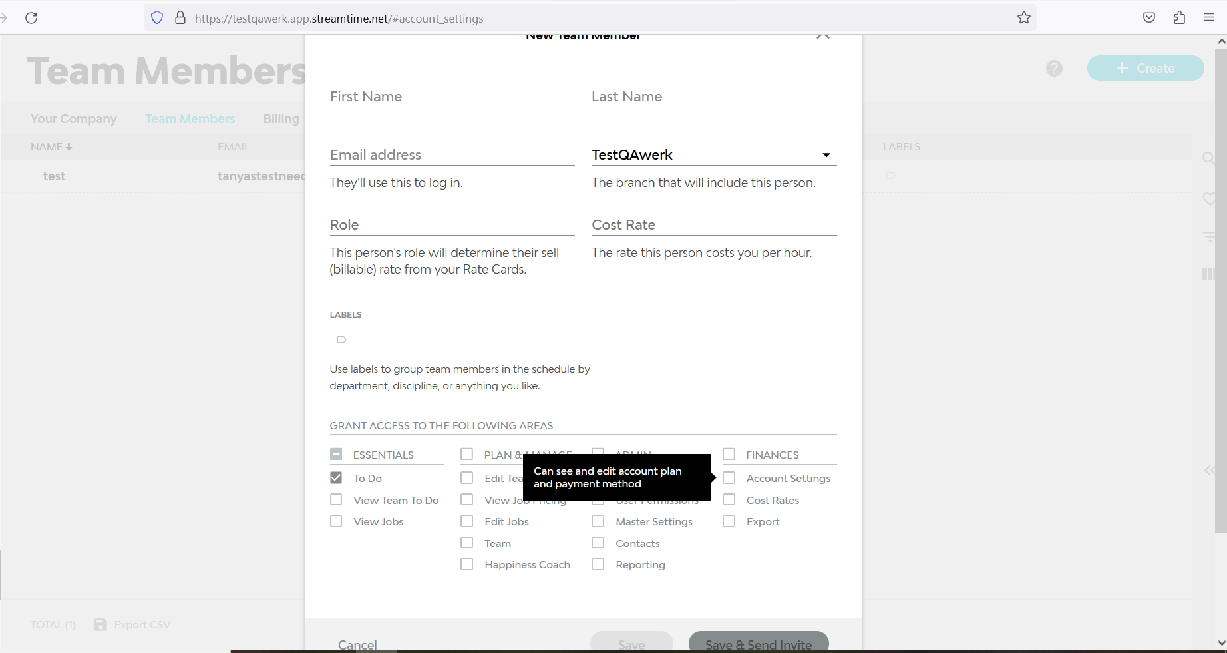Screen dimensions: 1227x653
Task: Open the search magnifier icon
Action: pyautogui.click(x=1208, y=158)
